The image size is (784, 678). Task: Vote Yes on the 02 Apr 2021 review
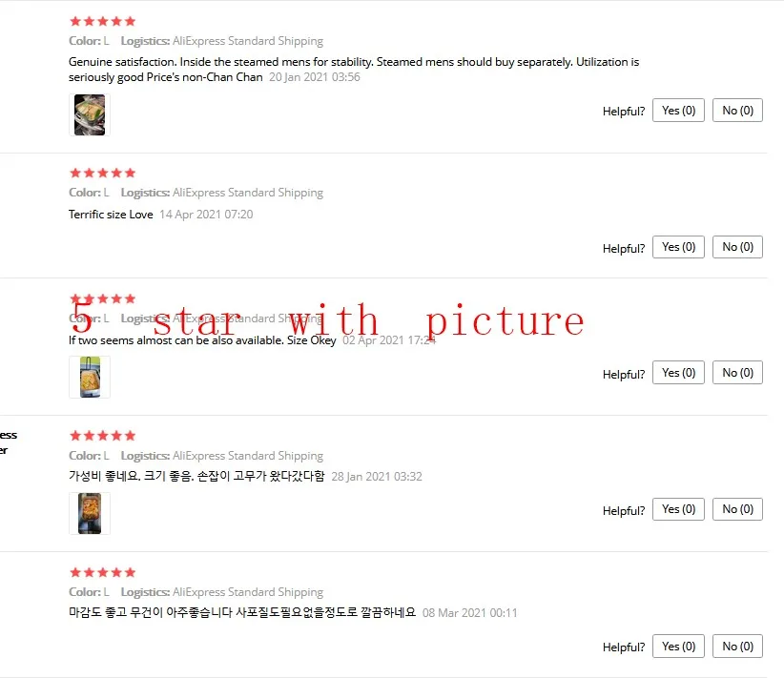(x=678, y=373)
